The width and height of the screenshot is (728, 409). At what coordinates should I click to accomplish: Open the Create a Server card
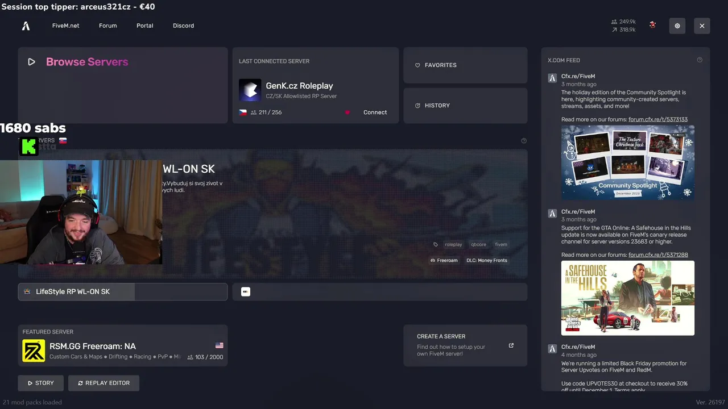pos(465,345)
